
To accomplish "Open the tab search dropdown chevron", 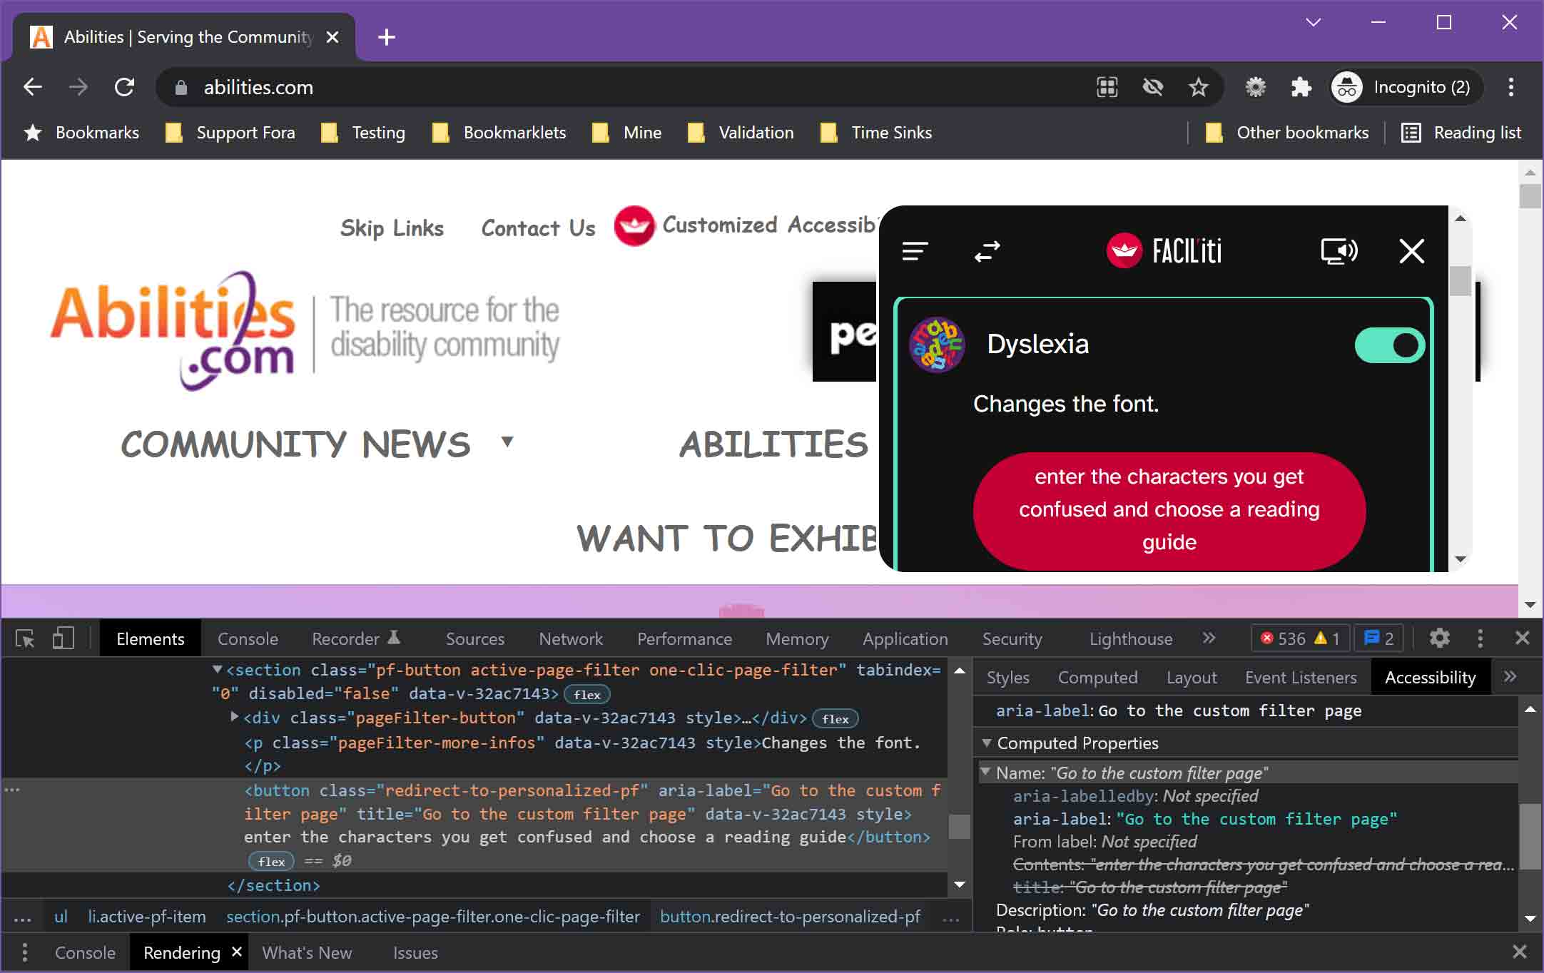I will point(1313,22).
